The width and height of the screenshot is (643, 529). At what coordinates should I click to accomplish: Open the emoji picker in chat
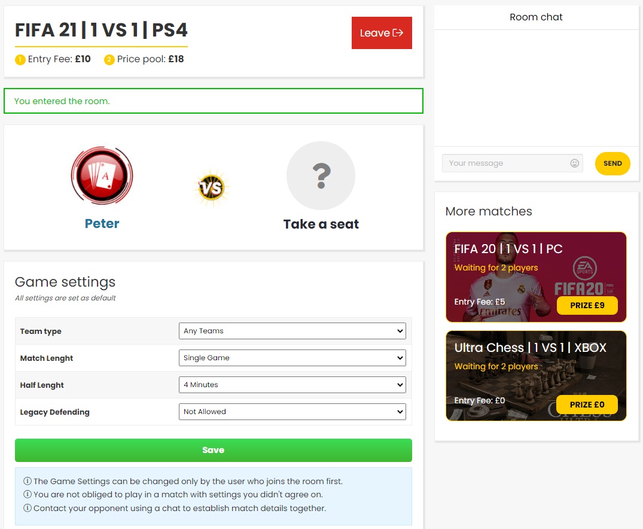pyautogui.click(x=575, y=163)
